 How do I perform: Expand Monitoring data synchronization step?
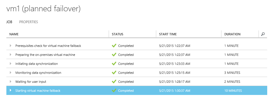(11, 72)
